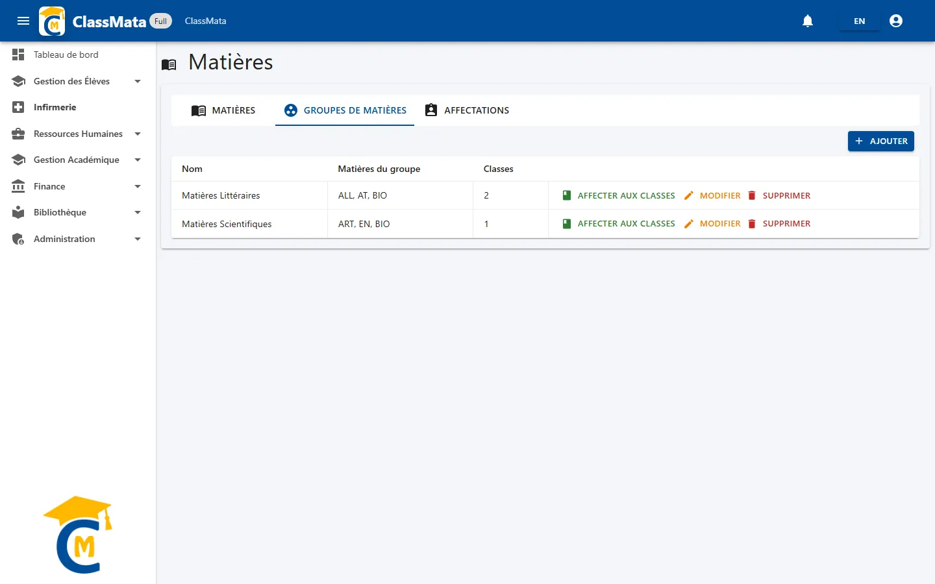This screenshot has width=935, height=584.
Task: Select the Matières Scientifiques row name
Action: (x=227, y=224)
